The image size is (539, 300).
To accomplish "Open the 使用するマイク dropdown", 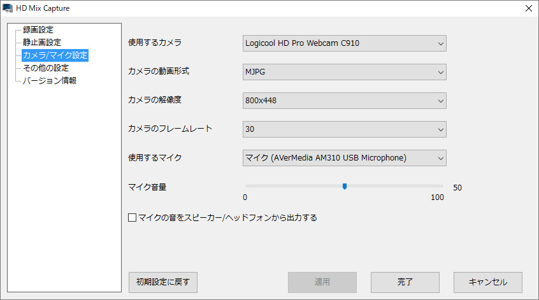I will pos(344,157).
